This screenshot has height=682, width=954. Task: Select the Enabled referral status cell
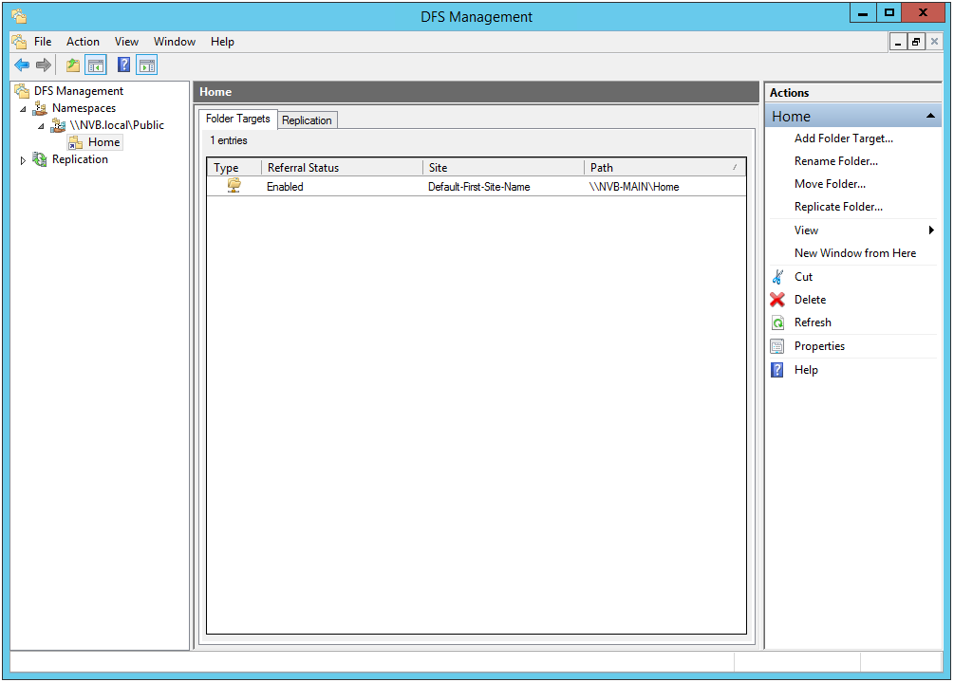pyautogui.click(x=285, y=187)
